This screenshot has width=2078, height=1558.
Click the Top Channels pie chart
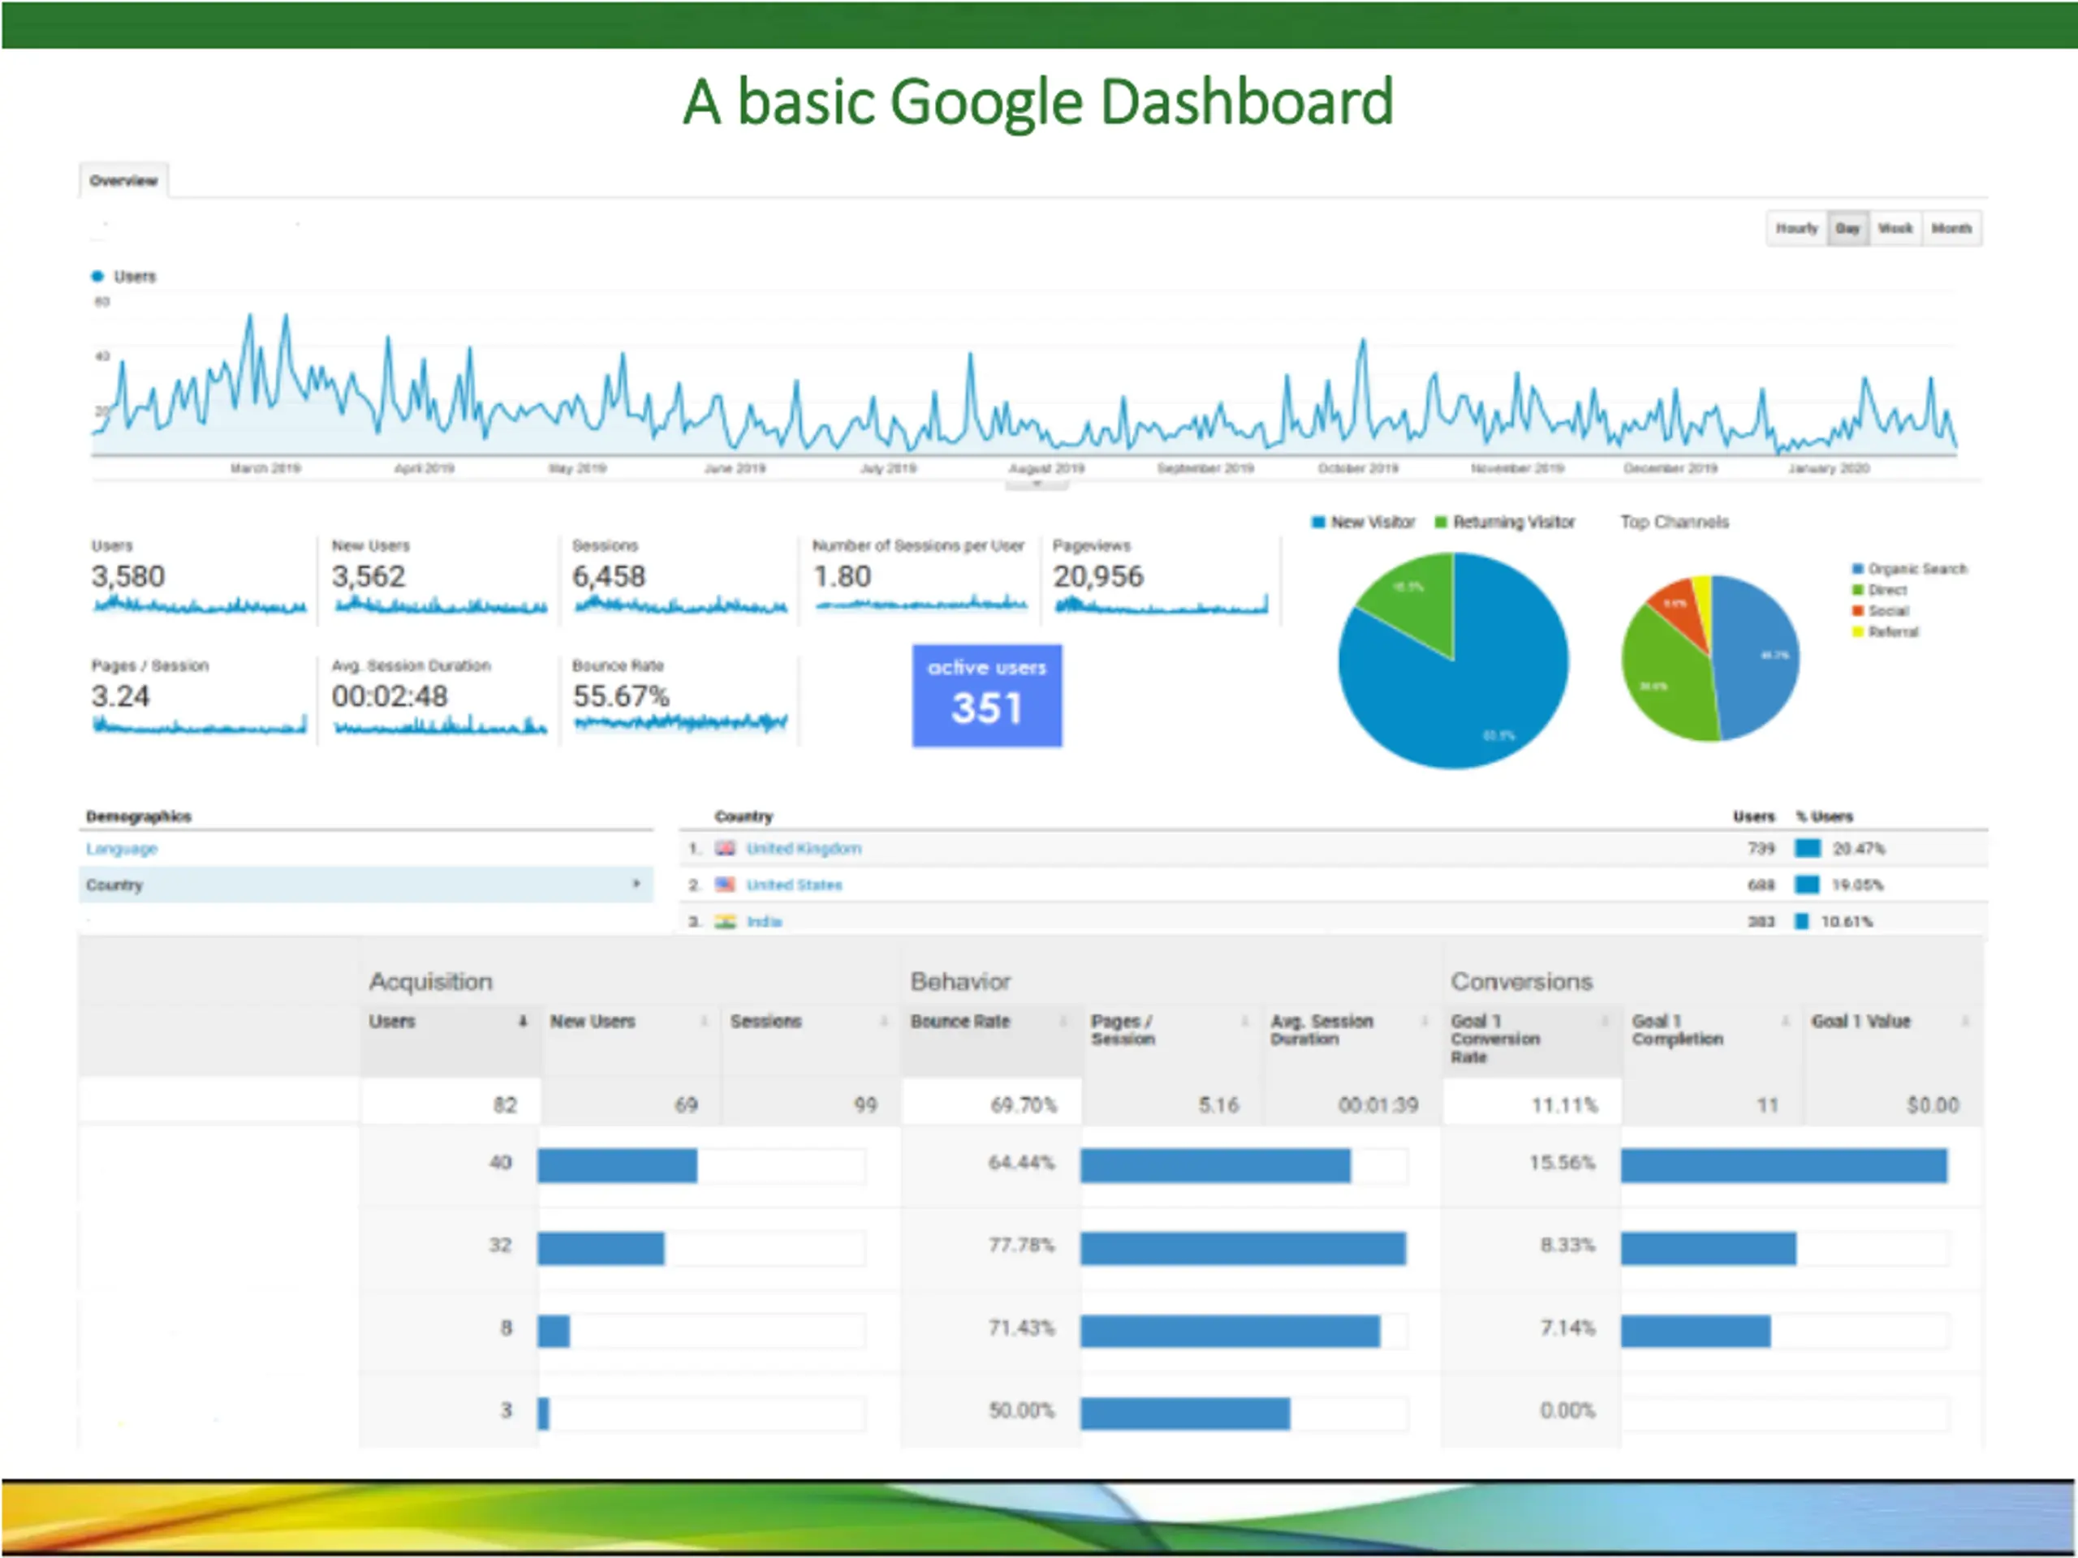[1709, 658]
